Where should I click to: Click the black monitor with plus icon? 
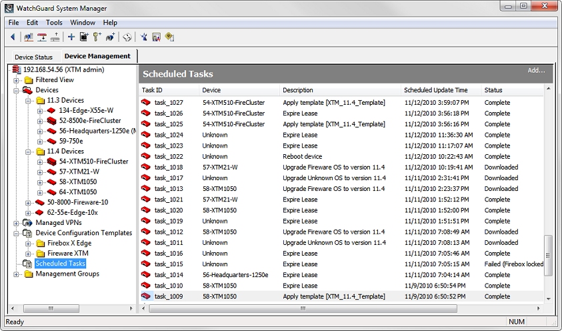[84, 37]
